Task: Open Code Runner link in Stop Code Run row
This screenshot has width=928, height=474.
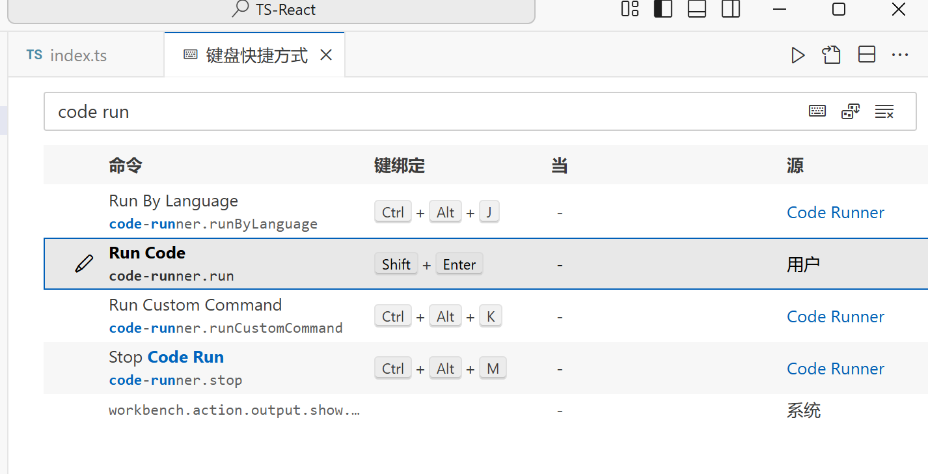Action: click(x=836, y=369)
